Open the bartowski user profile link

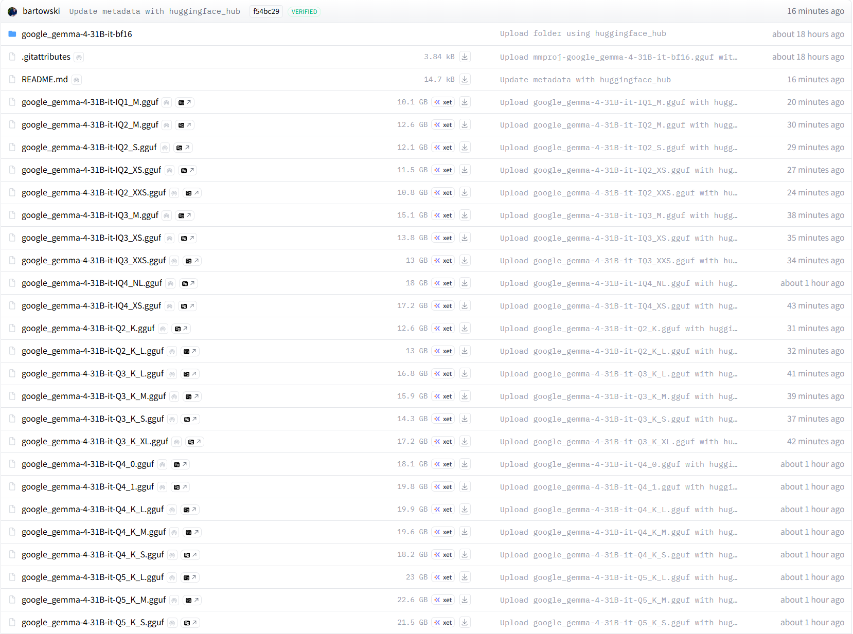pyautogui.click(x=41, y=11)
